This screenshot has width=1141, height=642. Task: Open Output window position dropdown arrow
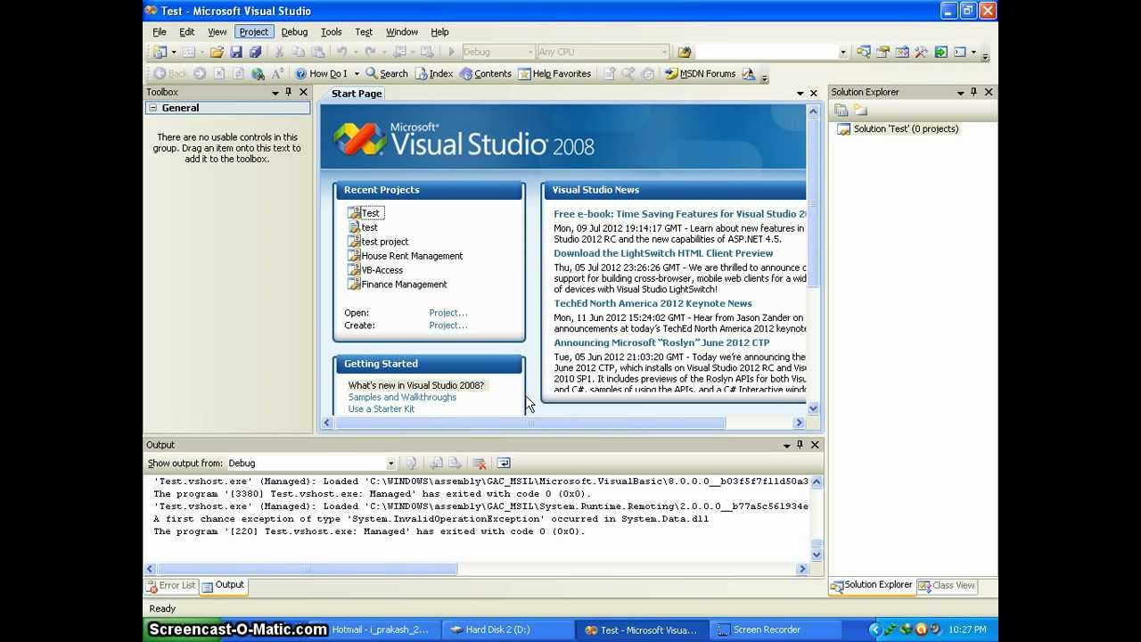click(x=786, y=446)
